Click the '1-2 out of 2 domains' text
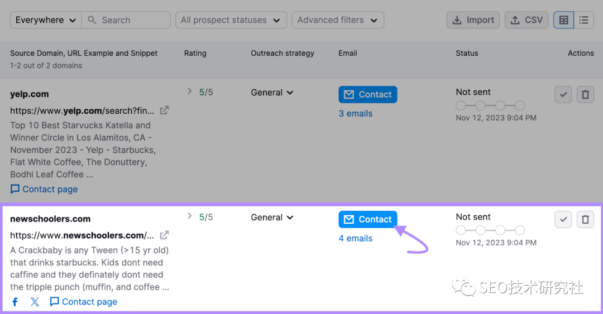 (x=46, y=66)
